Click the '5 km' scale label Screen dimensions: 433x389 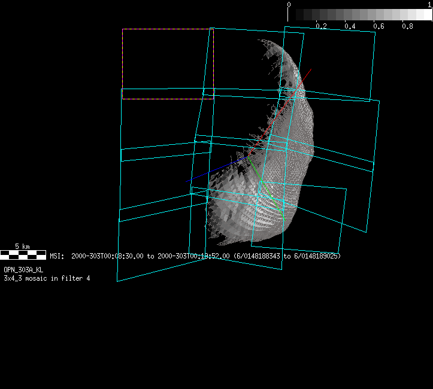(22, 247)
